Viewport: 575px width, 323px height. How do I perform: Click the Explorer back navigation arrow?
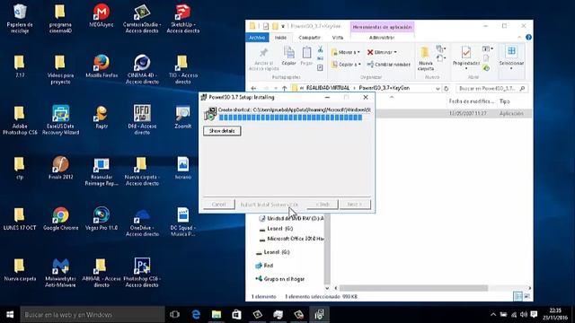click(x=253, y=88)
